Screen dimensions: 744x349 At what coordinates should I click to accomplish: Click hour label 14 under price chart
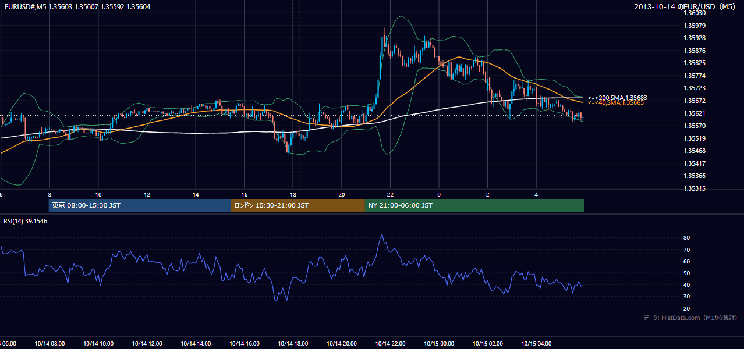[x=196, y=194]
